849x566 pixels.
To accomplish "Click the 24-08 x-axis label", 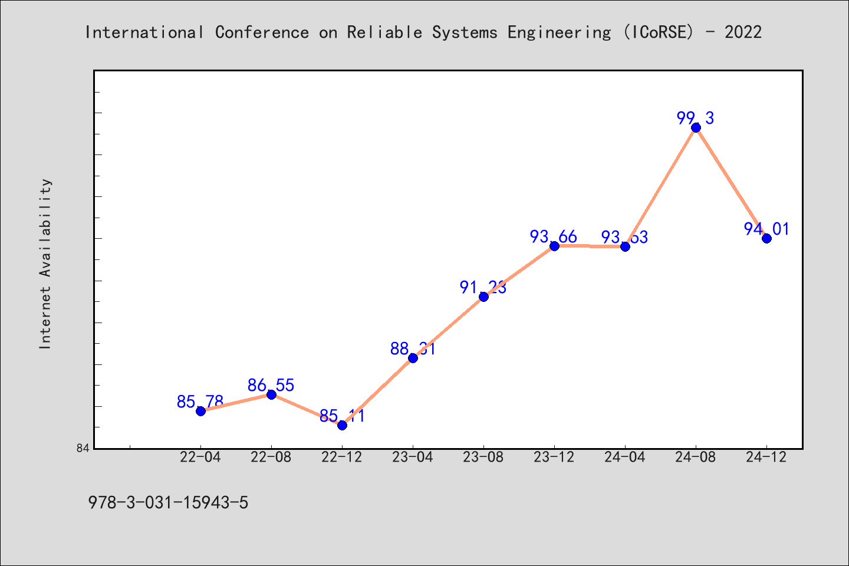I will (696, 457).
